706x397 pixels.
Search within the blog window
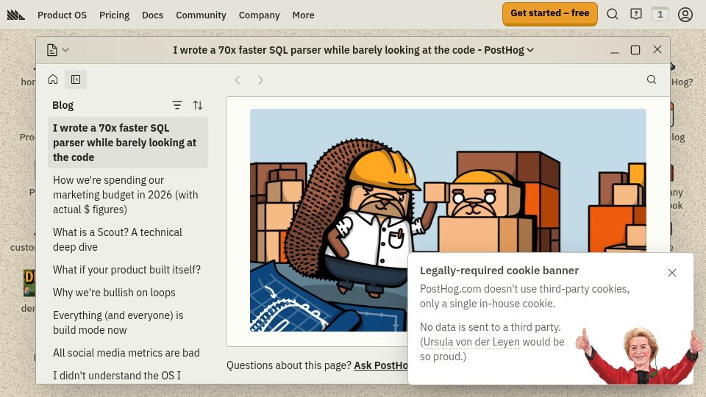(x=652, y=79)
